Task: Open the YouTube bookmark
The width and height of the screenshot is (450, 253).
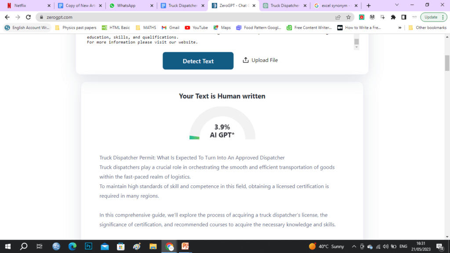Action: tap(196, 28)
